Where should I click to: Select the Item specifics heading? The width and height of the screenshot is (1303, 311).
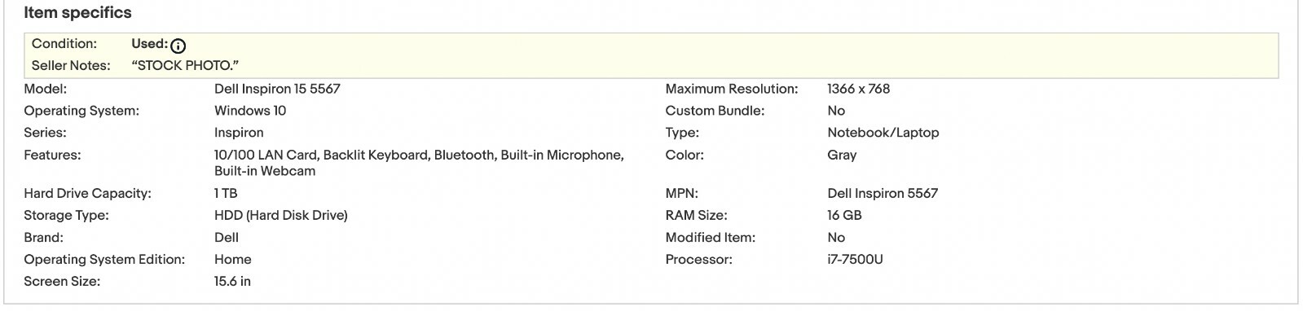[77, 13]
